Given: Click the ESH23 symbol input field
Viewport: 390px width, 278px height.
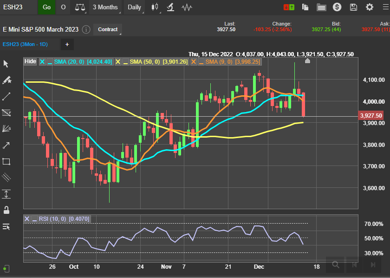Looking at the screenshot, I should (x=19, y=7).
